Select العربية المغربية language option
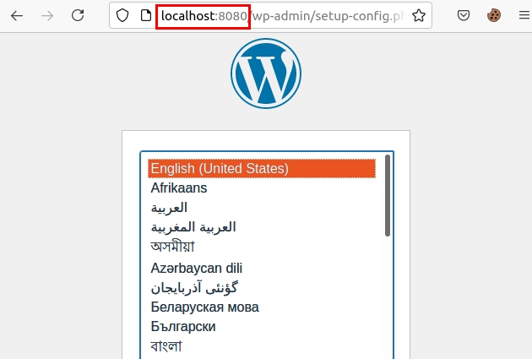The height and width of the screenshot is (359, 532). click(x=262, y=226)
